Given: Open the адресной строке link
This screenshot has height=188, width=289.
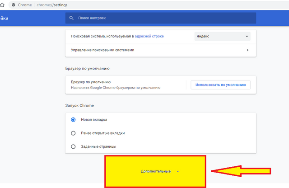Looking at the screenshot, I should [x=149, y=36].
